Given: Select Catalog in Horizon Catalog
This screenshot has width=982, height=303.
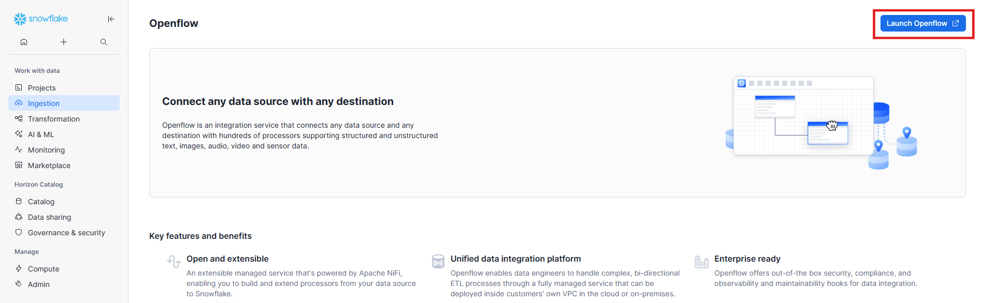Looking at the screenshot, I should (x=41, y=202).
